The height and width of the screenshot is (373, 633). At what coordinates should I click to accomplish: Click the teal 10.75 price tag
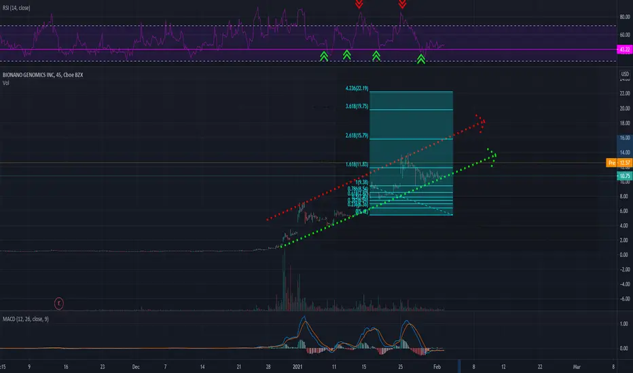[x=625, y=176]
